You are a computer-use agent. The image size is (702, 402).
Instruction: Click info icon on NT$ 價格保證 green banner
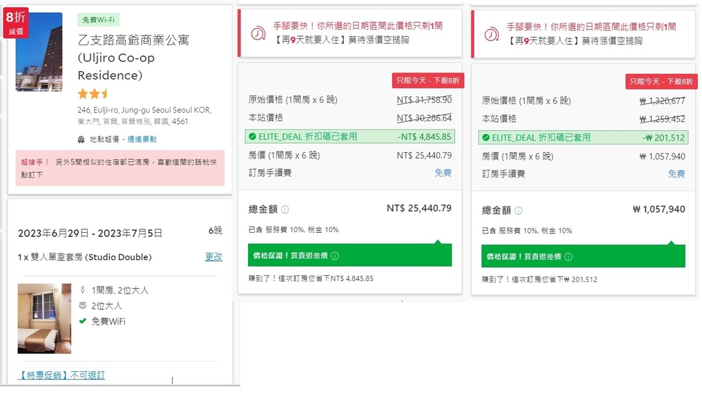coord(335,256)
